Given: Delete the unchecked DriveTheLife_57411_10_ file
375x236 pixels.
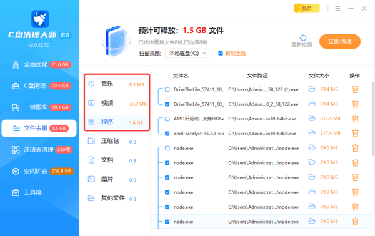Looking at the screenshot, I should (356, 89).
